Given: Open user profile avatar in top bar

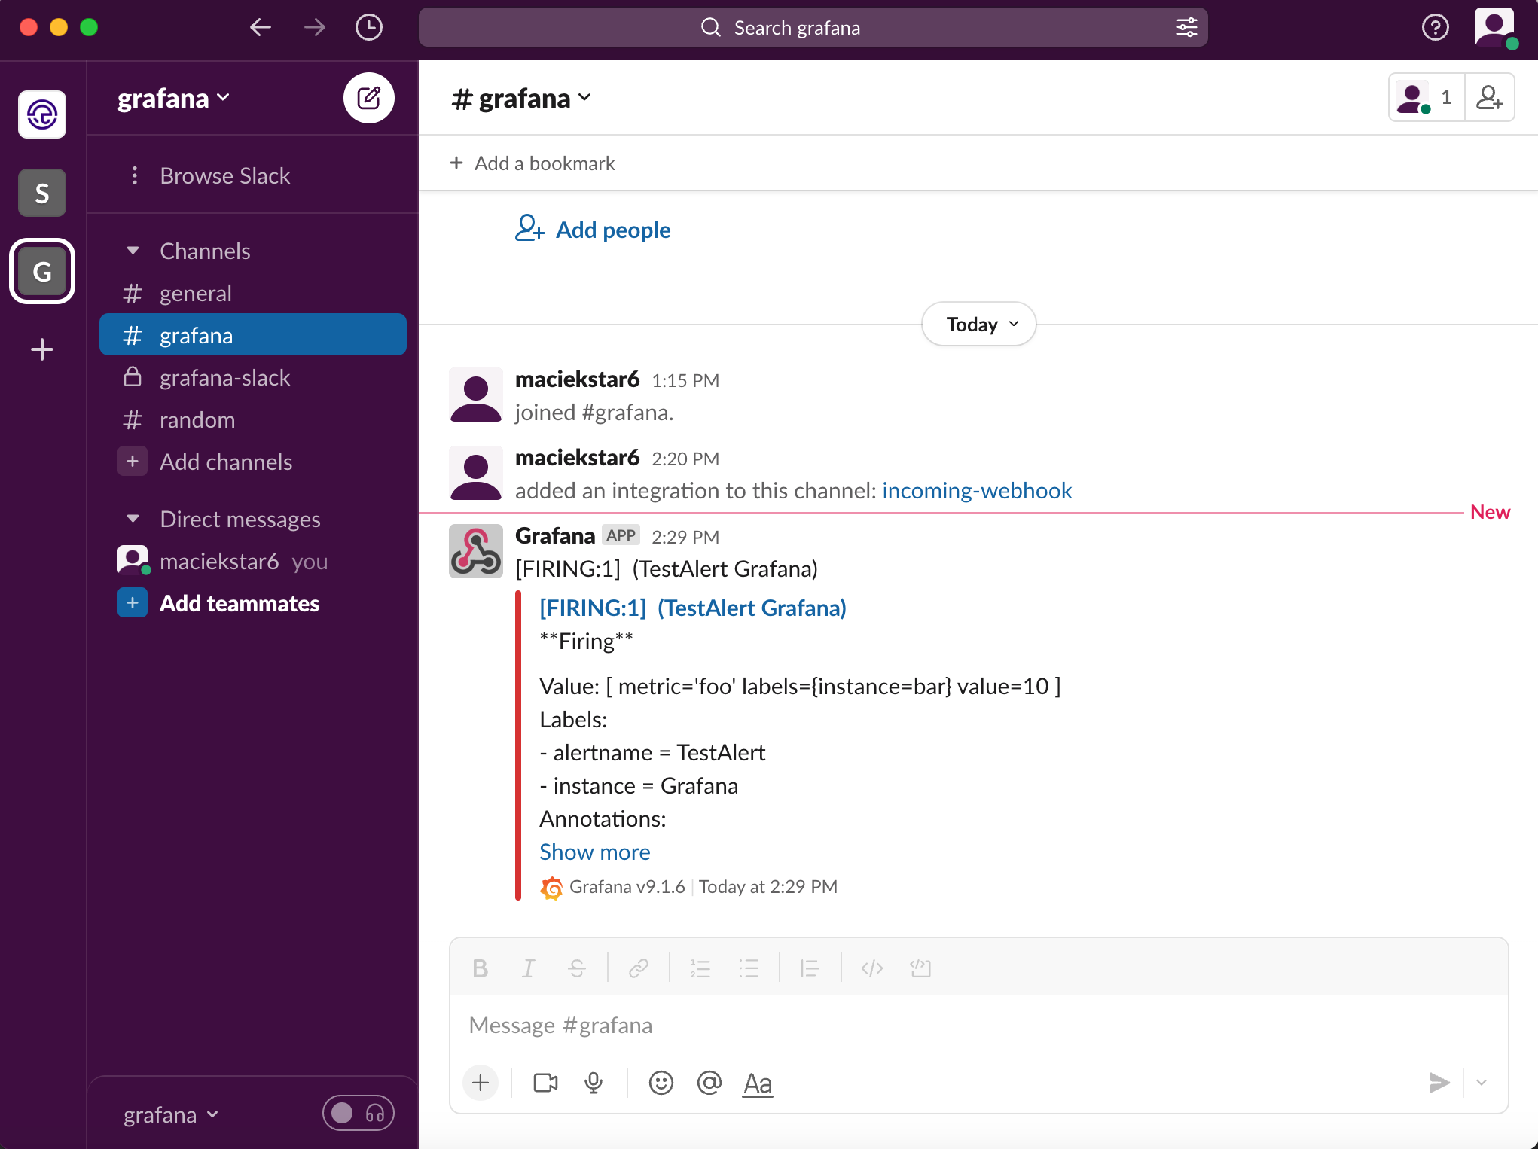Looking at the screenshot, I should click(1494, 28).
